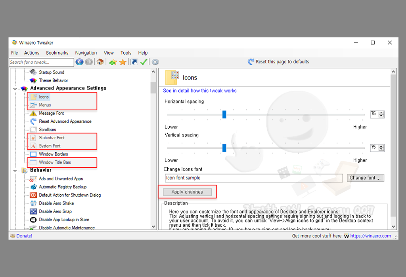Open the Actions menu
The height and width of the screenshot is (277, 406).
pos(32,53)
